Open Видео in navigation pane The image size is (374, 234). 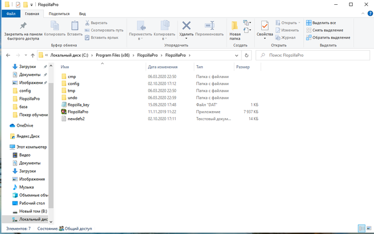click(x=21, y=155)
